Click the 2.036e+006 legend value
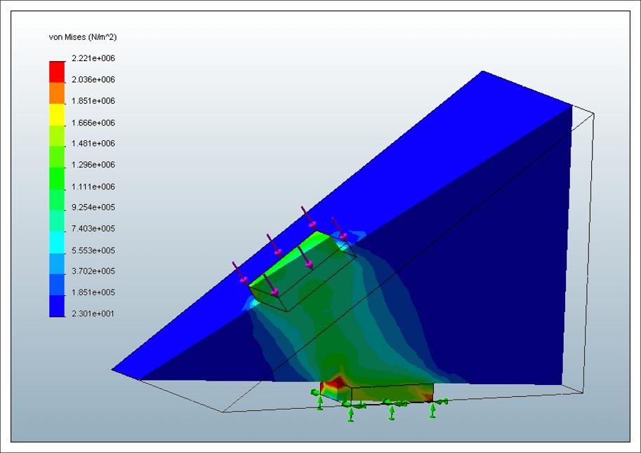This screenshot has width=641, height=453. click(93, 80)
